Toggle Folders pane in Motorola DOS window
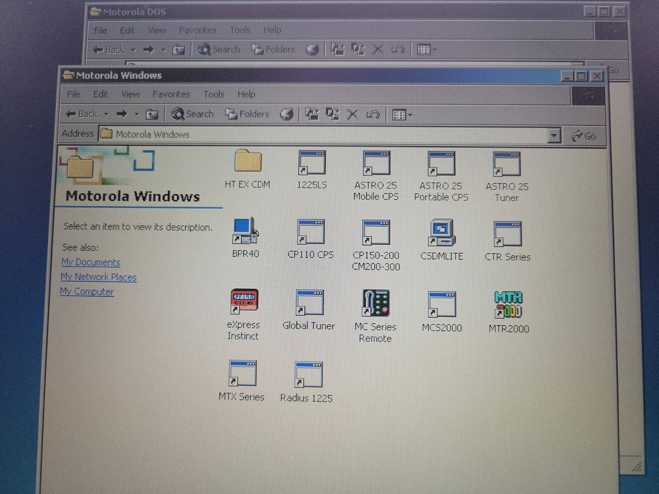 273,49
